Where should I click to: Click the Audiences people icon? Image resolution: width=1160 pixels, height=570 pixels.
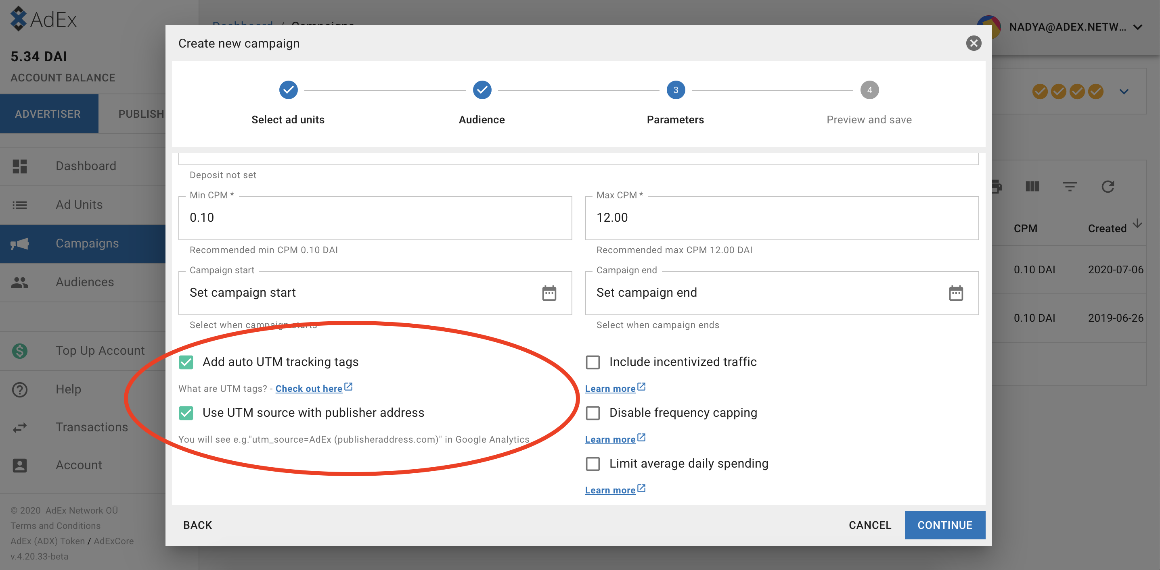[x=20, y=282]
